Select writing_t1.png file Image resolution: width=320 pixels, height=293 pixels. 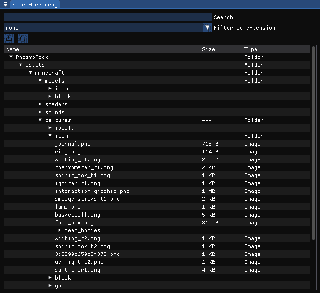(78, 159)
